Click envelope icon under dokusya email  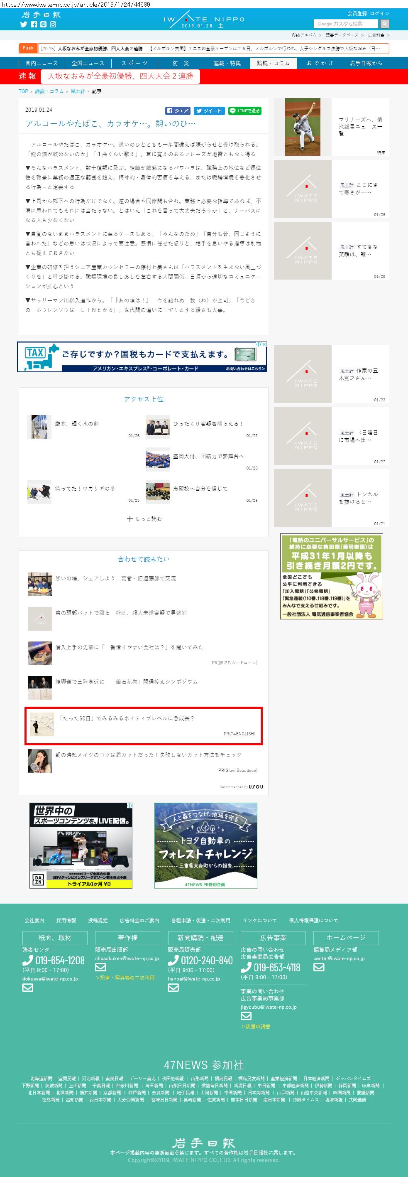[28, 988]
